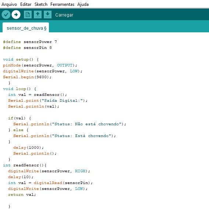Viewport: 209px width, 209px height.
Task: Click the int readSensor() line
Action: 25,165
